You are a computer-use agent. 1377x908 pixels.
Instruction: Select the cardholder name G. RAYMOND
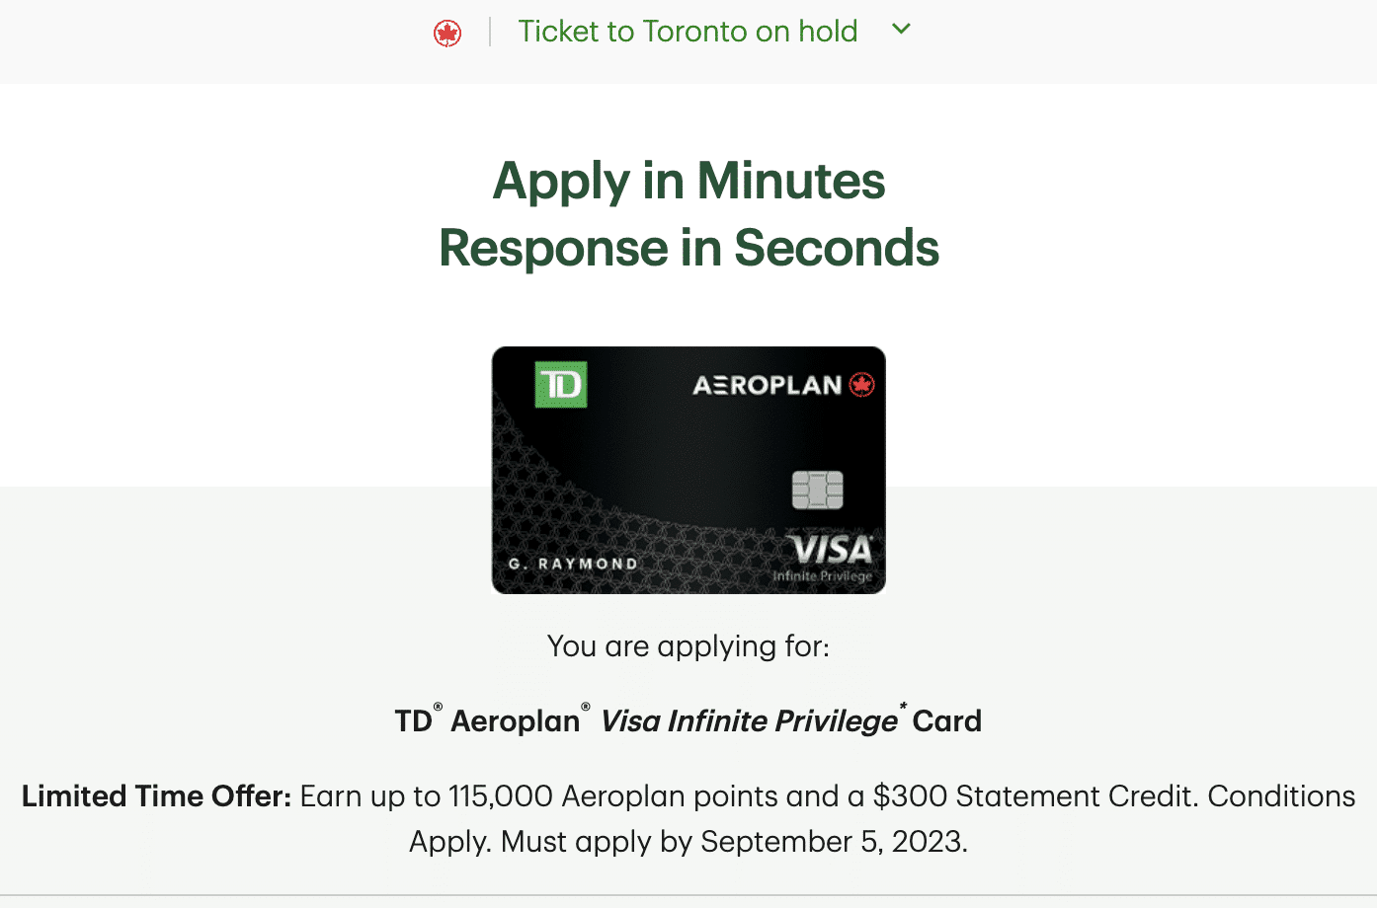click(573, 564)
